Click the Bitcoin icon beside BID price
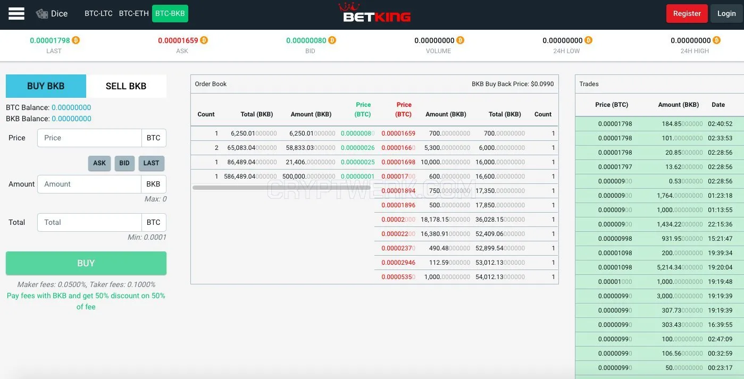 (332, 40)
